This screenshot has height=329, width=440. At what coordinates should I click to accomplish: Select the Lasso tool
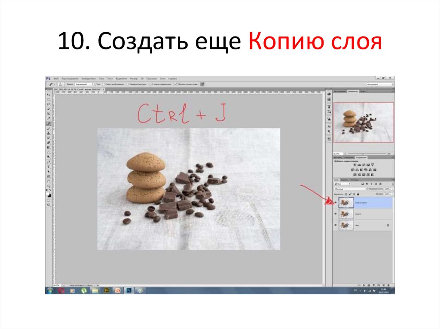point(49,104)
